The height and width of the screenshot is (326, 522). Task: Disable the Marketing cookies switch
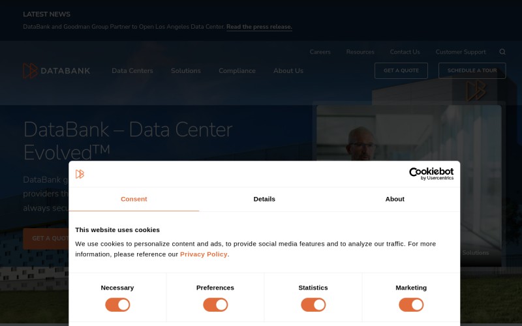point(411,304)
